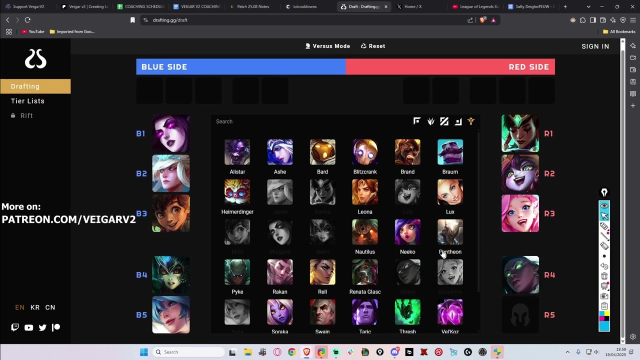Expand the browser tab search dropdown chevron
This screenshot has width=640, height=360.
pos(588,6)
